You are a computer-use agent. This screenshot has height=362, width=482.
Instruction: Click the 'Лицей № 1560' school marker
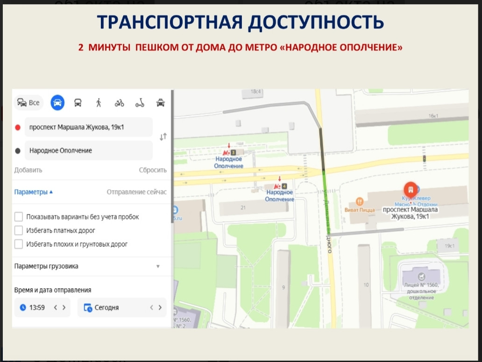pos(421,276)
